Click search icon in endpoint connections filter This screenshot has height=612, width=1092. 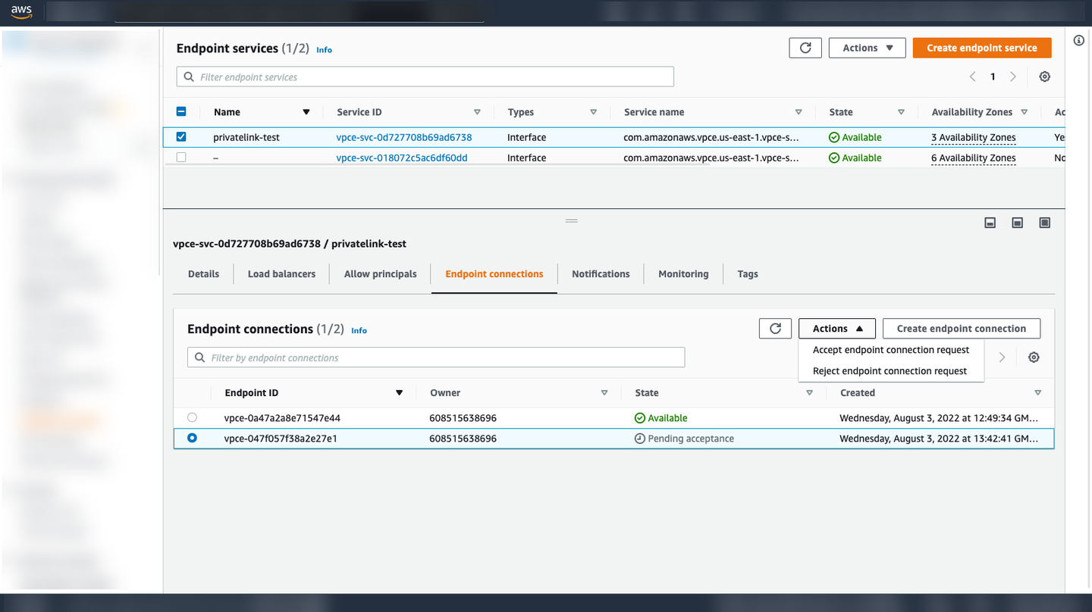(200, 358)
